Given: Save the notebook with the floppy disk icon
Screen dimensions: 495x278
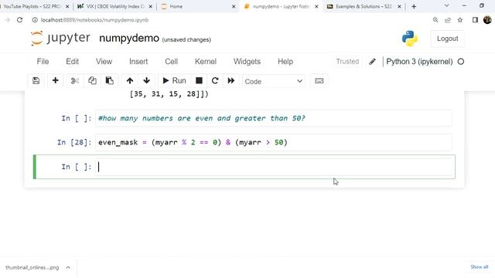Looking at the screenshot, I should [36, 80].
